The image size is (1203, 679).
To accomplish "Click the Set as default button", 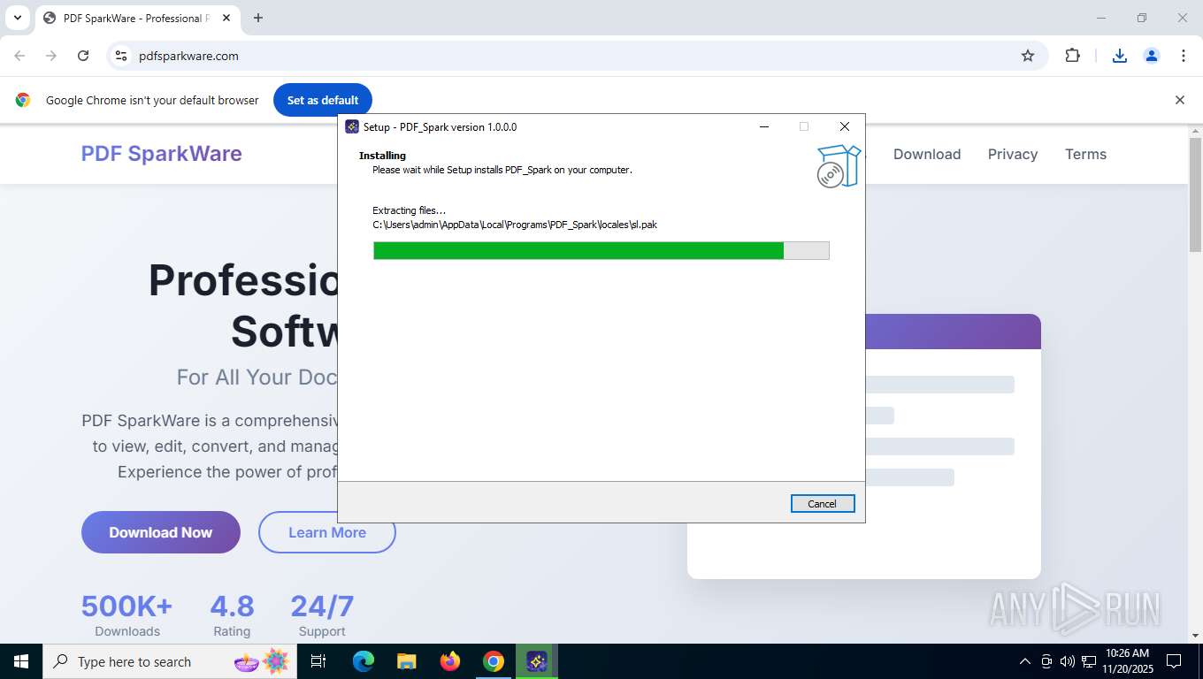I will click(323, 100).
